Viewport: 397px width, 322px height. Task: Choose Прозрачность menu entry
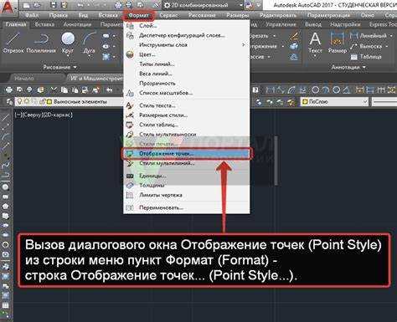[x=187, y=84]
